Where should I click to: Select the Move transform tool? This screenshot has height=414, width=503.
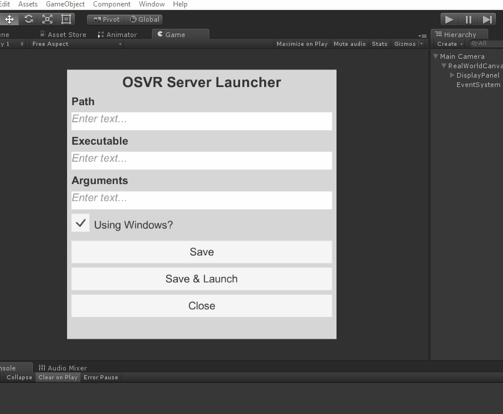[x=9, y=19]
